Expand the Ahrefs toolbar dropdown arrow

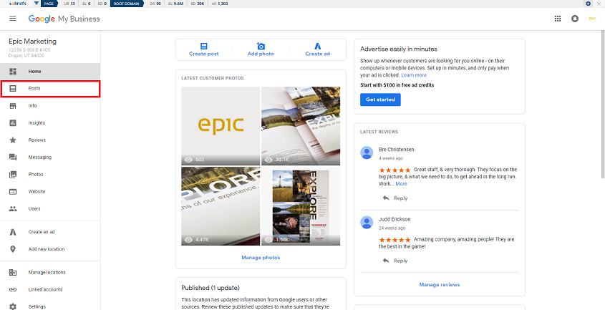tap(37, 4)
